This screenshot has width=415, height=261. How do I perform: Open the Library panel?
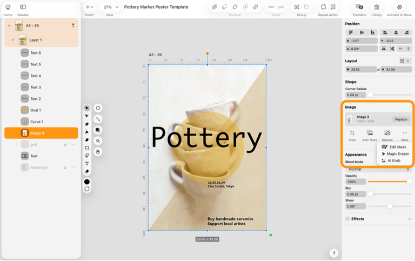point(377,8)
